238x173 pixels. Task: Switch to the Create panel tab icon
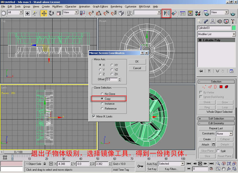(x=199, y=21)
